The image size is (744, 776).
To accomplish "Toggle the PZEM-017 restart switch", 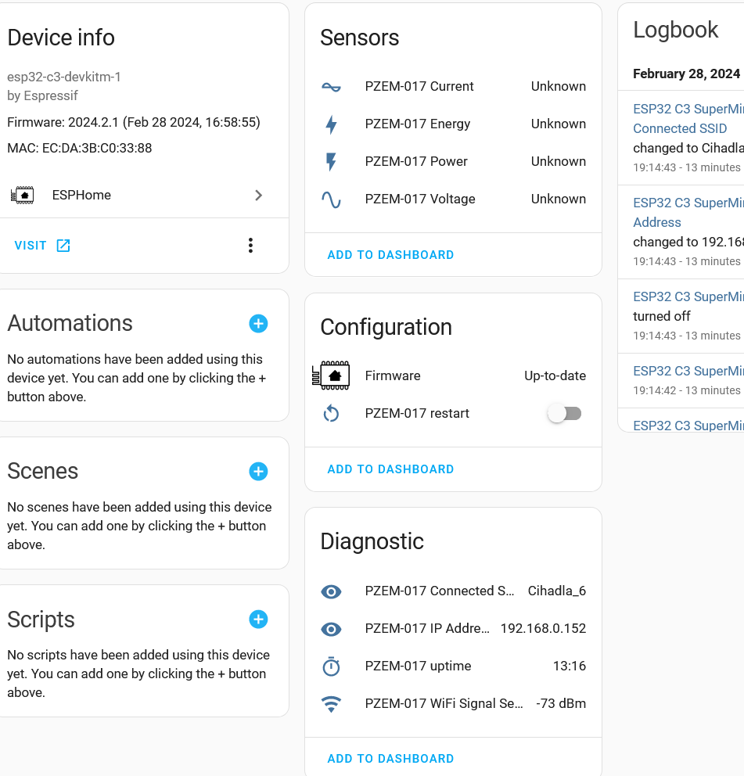I will [565, 414].
